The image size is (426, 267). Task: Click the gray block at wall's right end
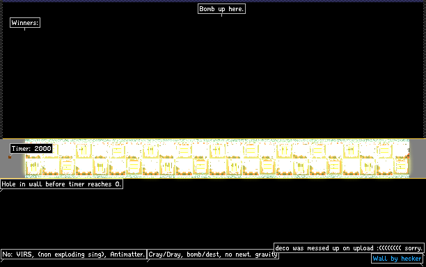pos(418,159)
